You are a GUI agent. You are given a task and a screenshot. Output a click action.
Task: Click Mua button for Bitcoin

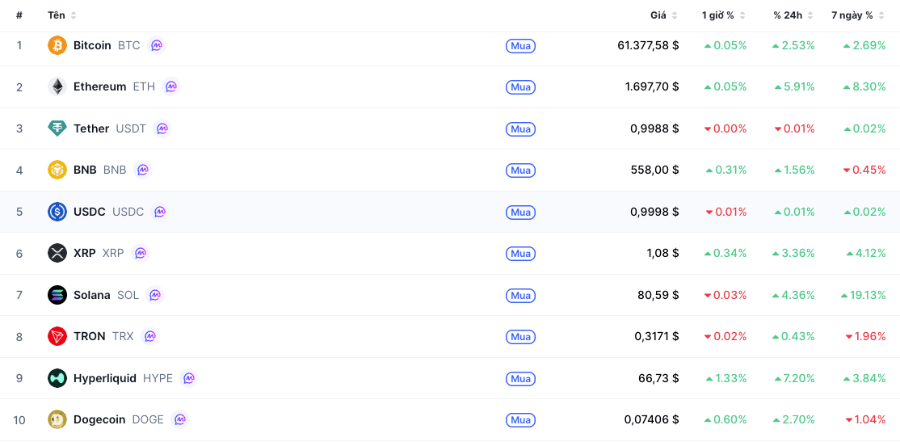[520, 46]
